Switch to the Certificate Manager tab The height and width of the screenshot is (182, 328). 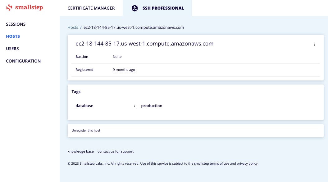91,8
